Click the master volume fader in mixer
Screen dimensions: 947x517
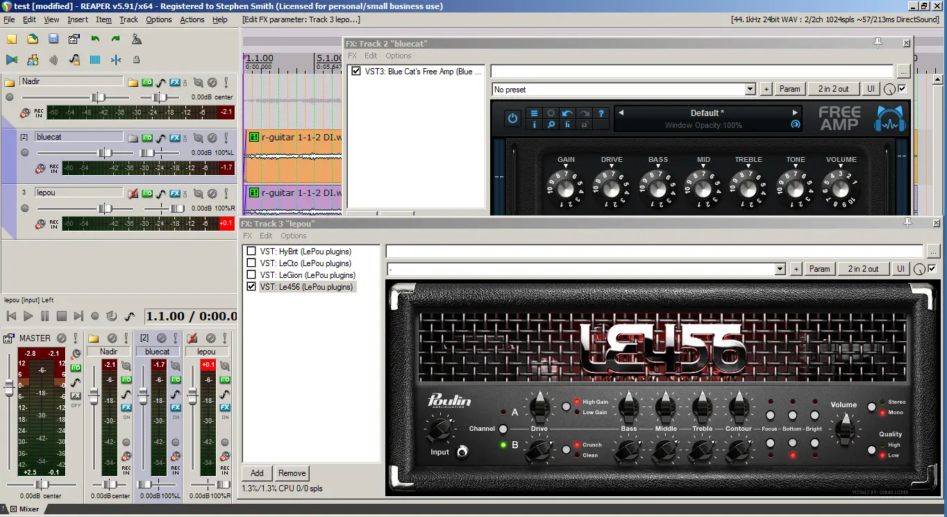click(9, 389)
